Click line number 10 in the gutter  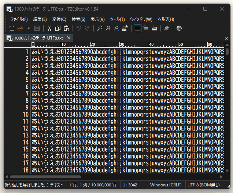pos(26,114)
